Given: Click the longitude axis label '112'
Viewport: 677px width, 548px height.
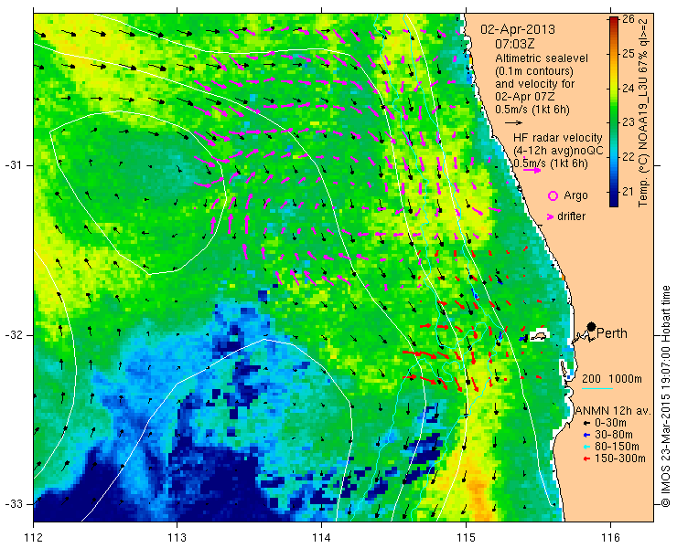Looking at the screenshot, I should tap(33, 538).
